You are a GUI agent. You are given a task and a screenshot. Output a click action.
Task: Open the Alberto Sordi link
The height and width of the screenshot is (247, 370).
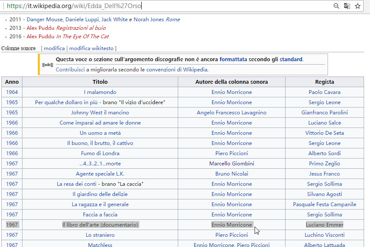tap(325, 153)
